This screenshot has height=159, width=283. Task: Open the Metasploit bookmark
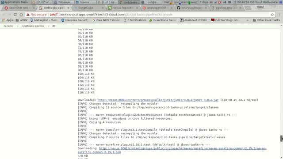[x=44, y=20]
